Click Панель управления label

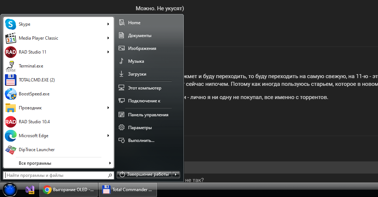coord(148,115)
